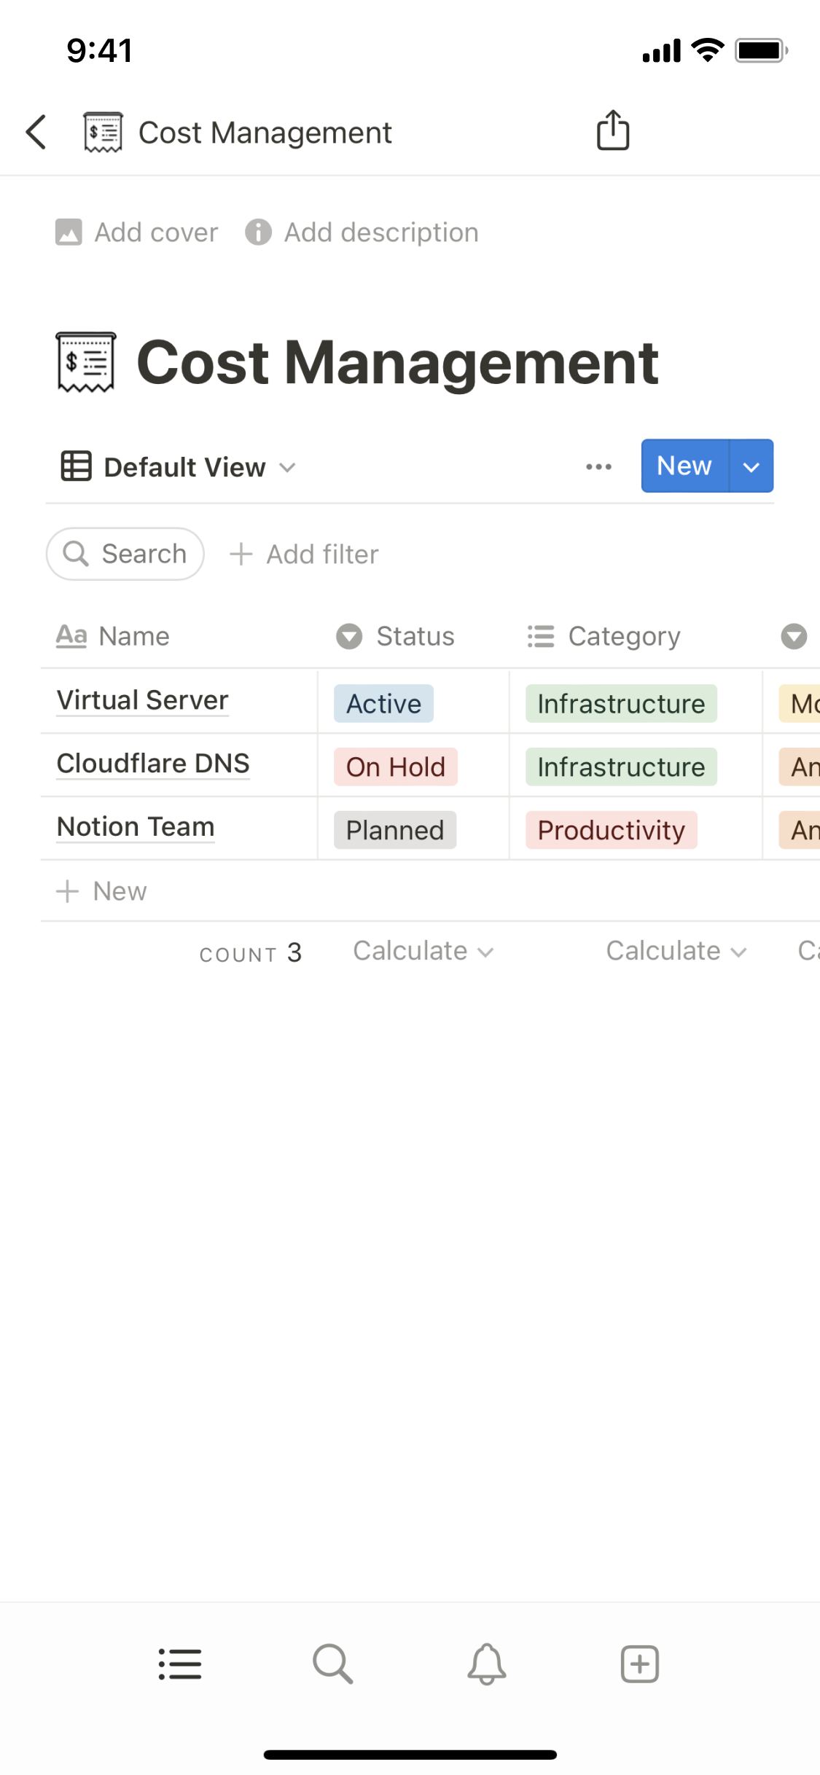This screenshot has width=820, height=1775.
Task: Tap the back arrow icon
Action: coord(36,132)
